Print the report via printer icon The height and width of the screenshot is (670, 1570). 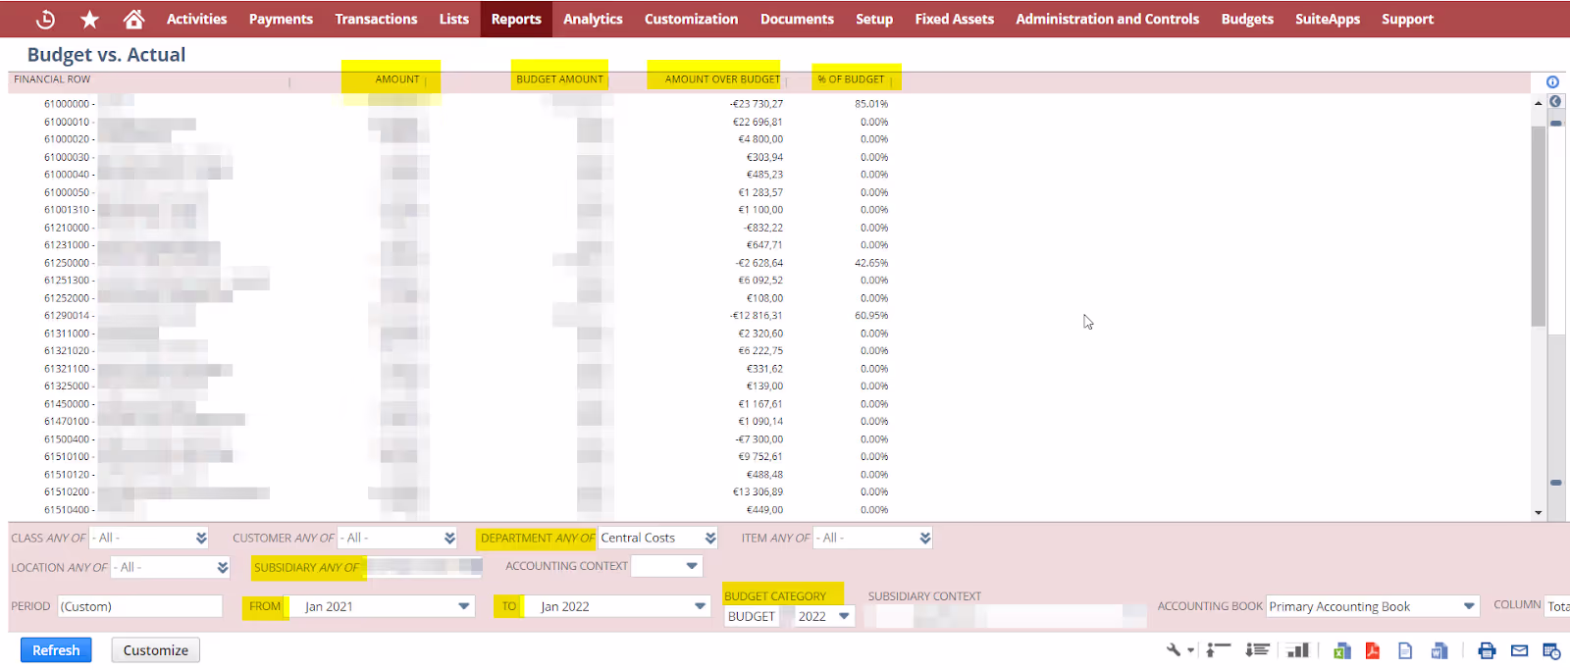[x=1487, y=650]
